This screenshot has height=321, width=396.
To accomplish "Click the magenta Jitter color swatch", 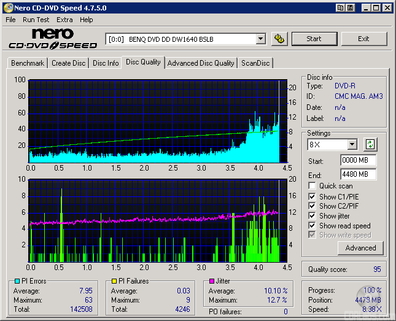I will tap(212, 282).
